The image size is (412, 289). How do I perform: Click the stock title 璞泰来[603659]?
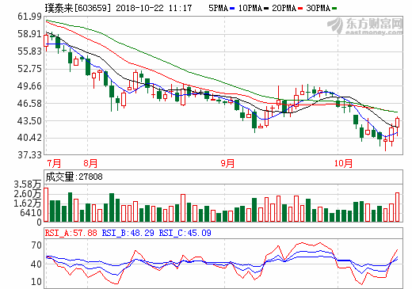(x=78, y=8)
